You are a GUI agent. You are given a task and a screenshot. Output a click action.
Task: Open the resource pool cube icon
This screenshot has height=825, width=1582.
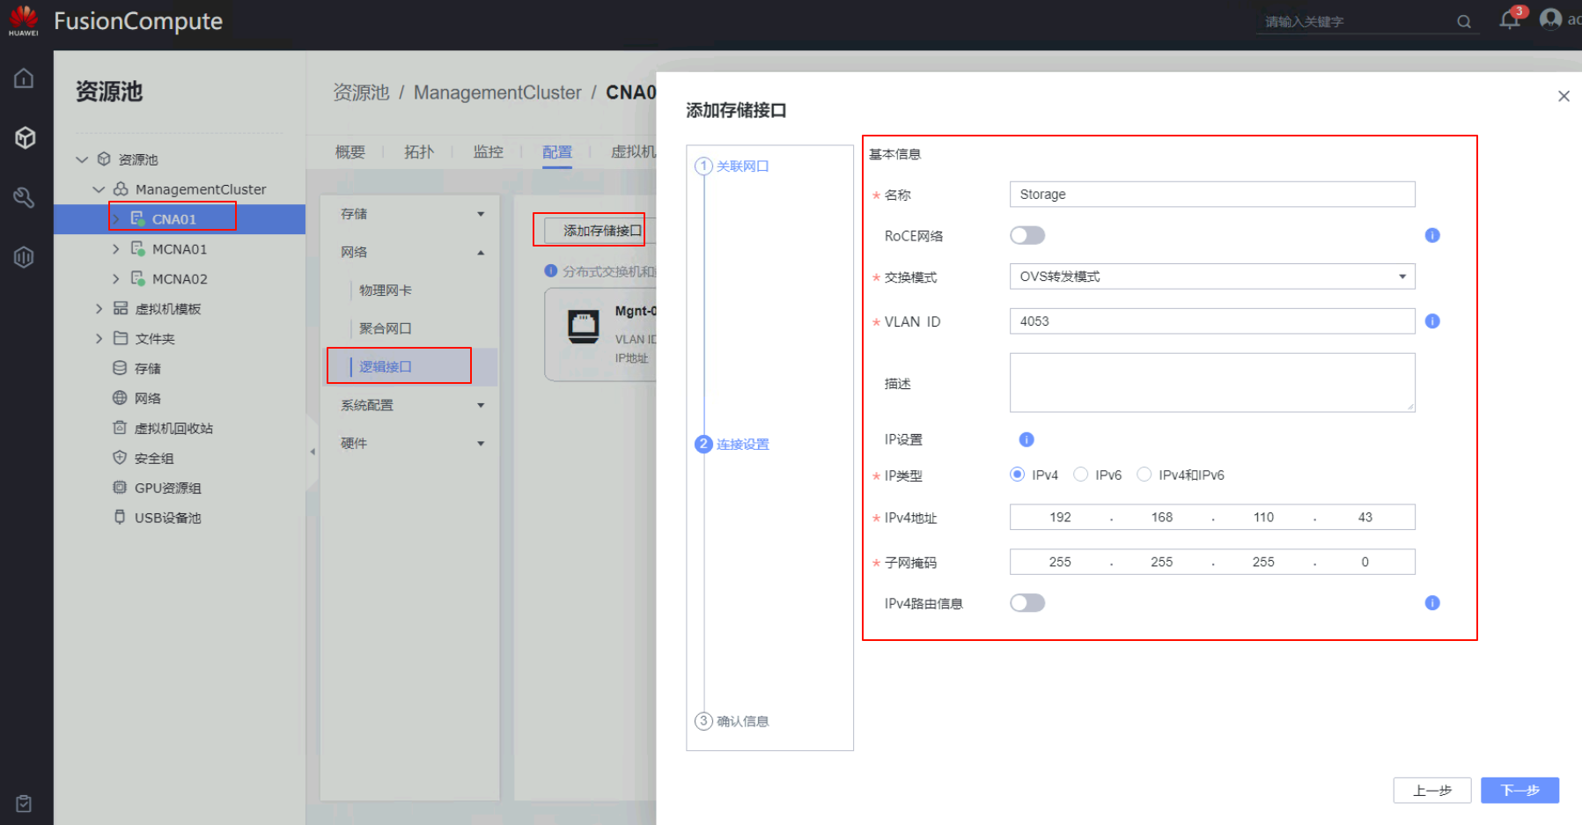pyautogui.click(x=25, y=137)
